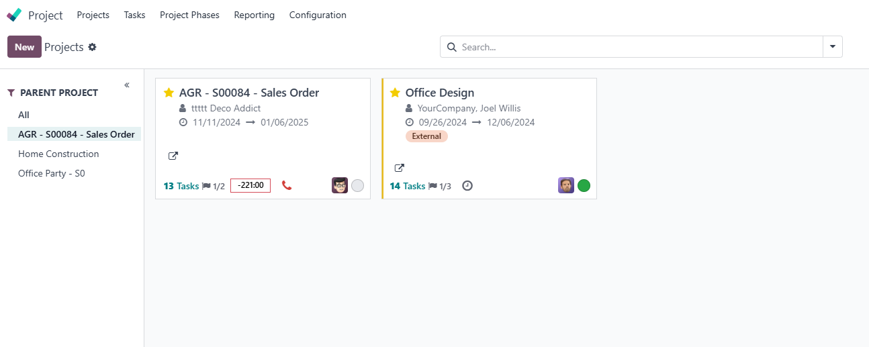Open the Reporting menu

coord(254,15)
